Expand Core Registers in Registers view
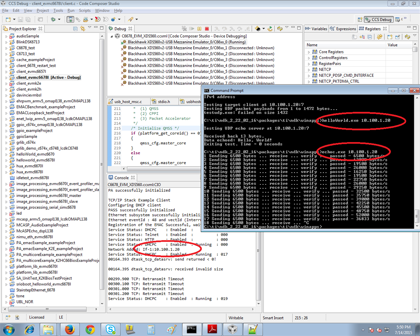The height and width of the screenshot is (336, 420). pyautogui.click(x=309, y=52)
